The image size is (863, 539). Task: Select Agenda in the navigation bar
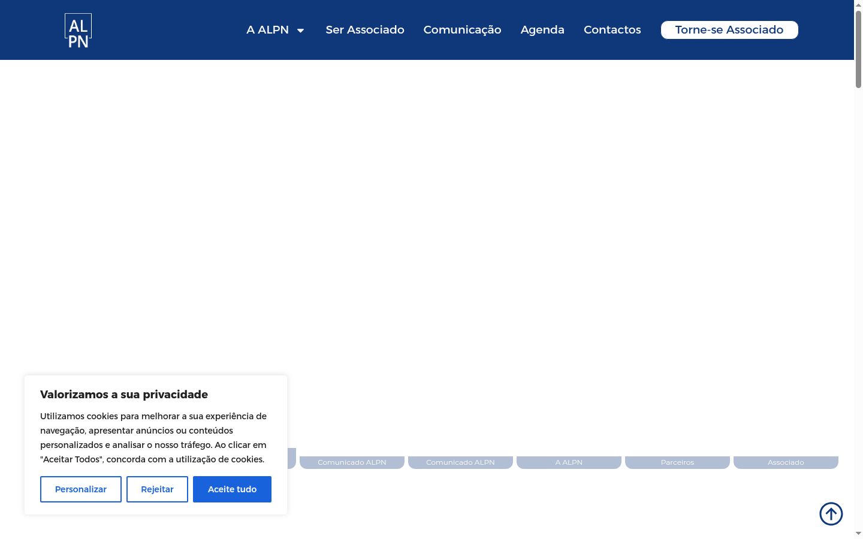tap(542, 30)
